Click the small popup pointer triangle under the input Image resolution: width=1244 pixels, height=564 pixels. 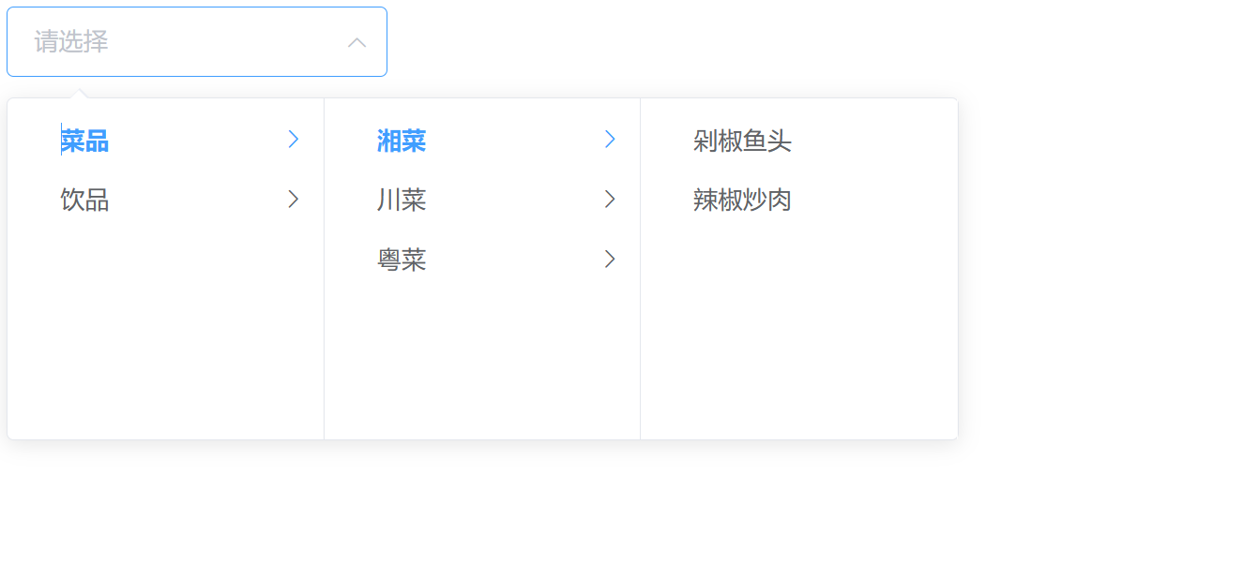coord(80,94)
